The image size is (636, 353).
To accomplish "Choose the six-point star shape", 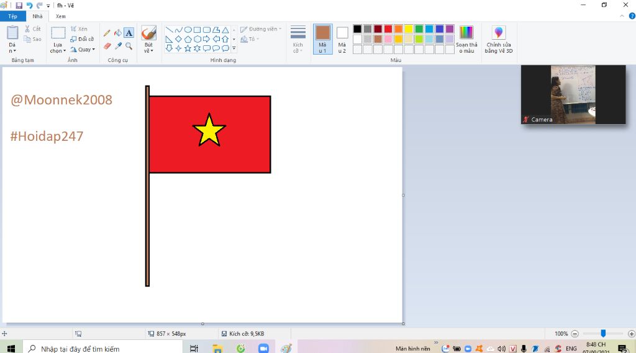I will coord(197,48).
